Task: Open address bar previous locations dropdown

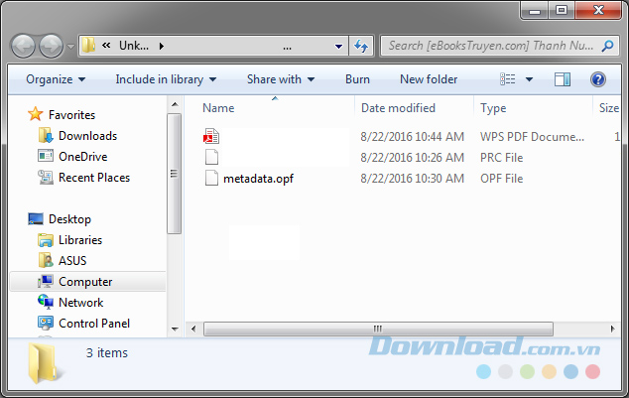Action: pos(338,47)
